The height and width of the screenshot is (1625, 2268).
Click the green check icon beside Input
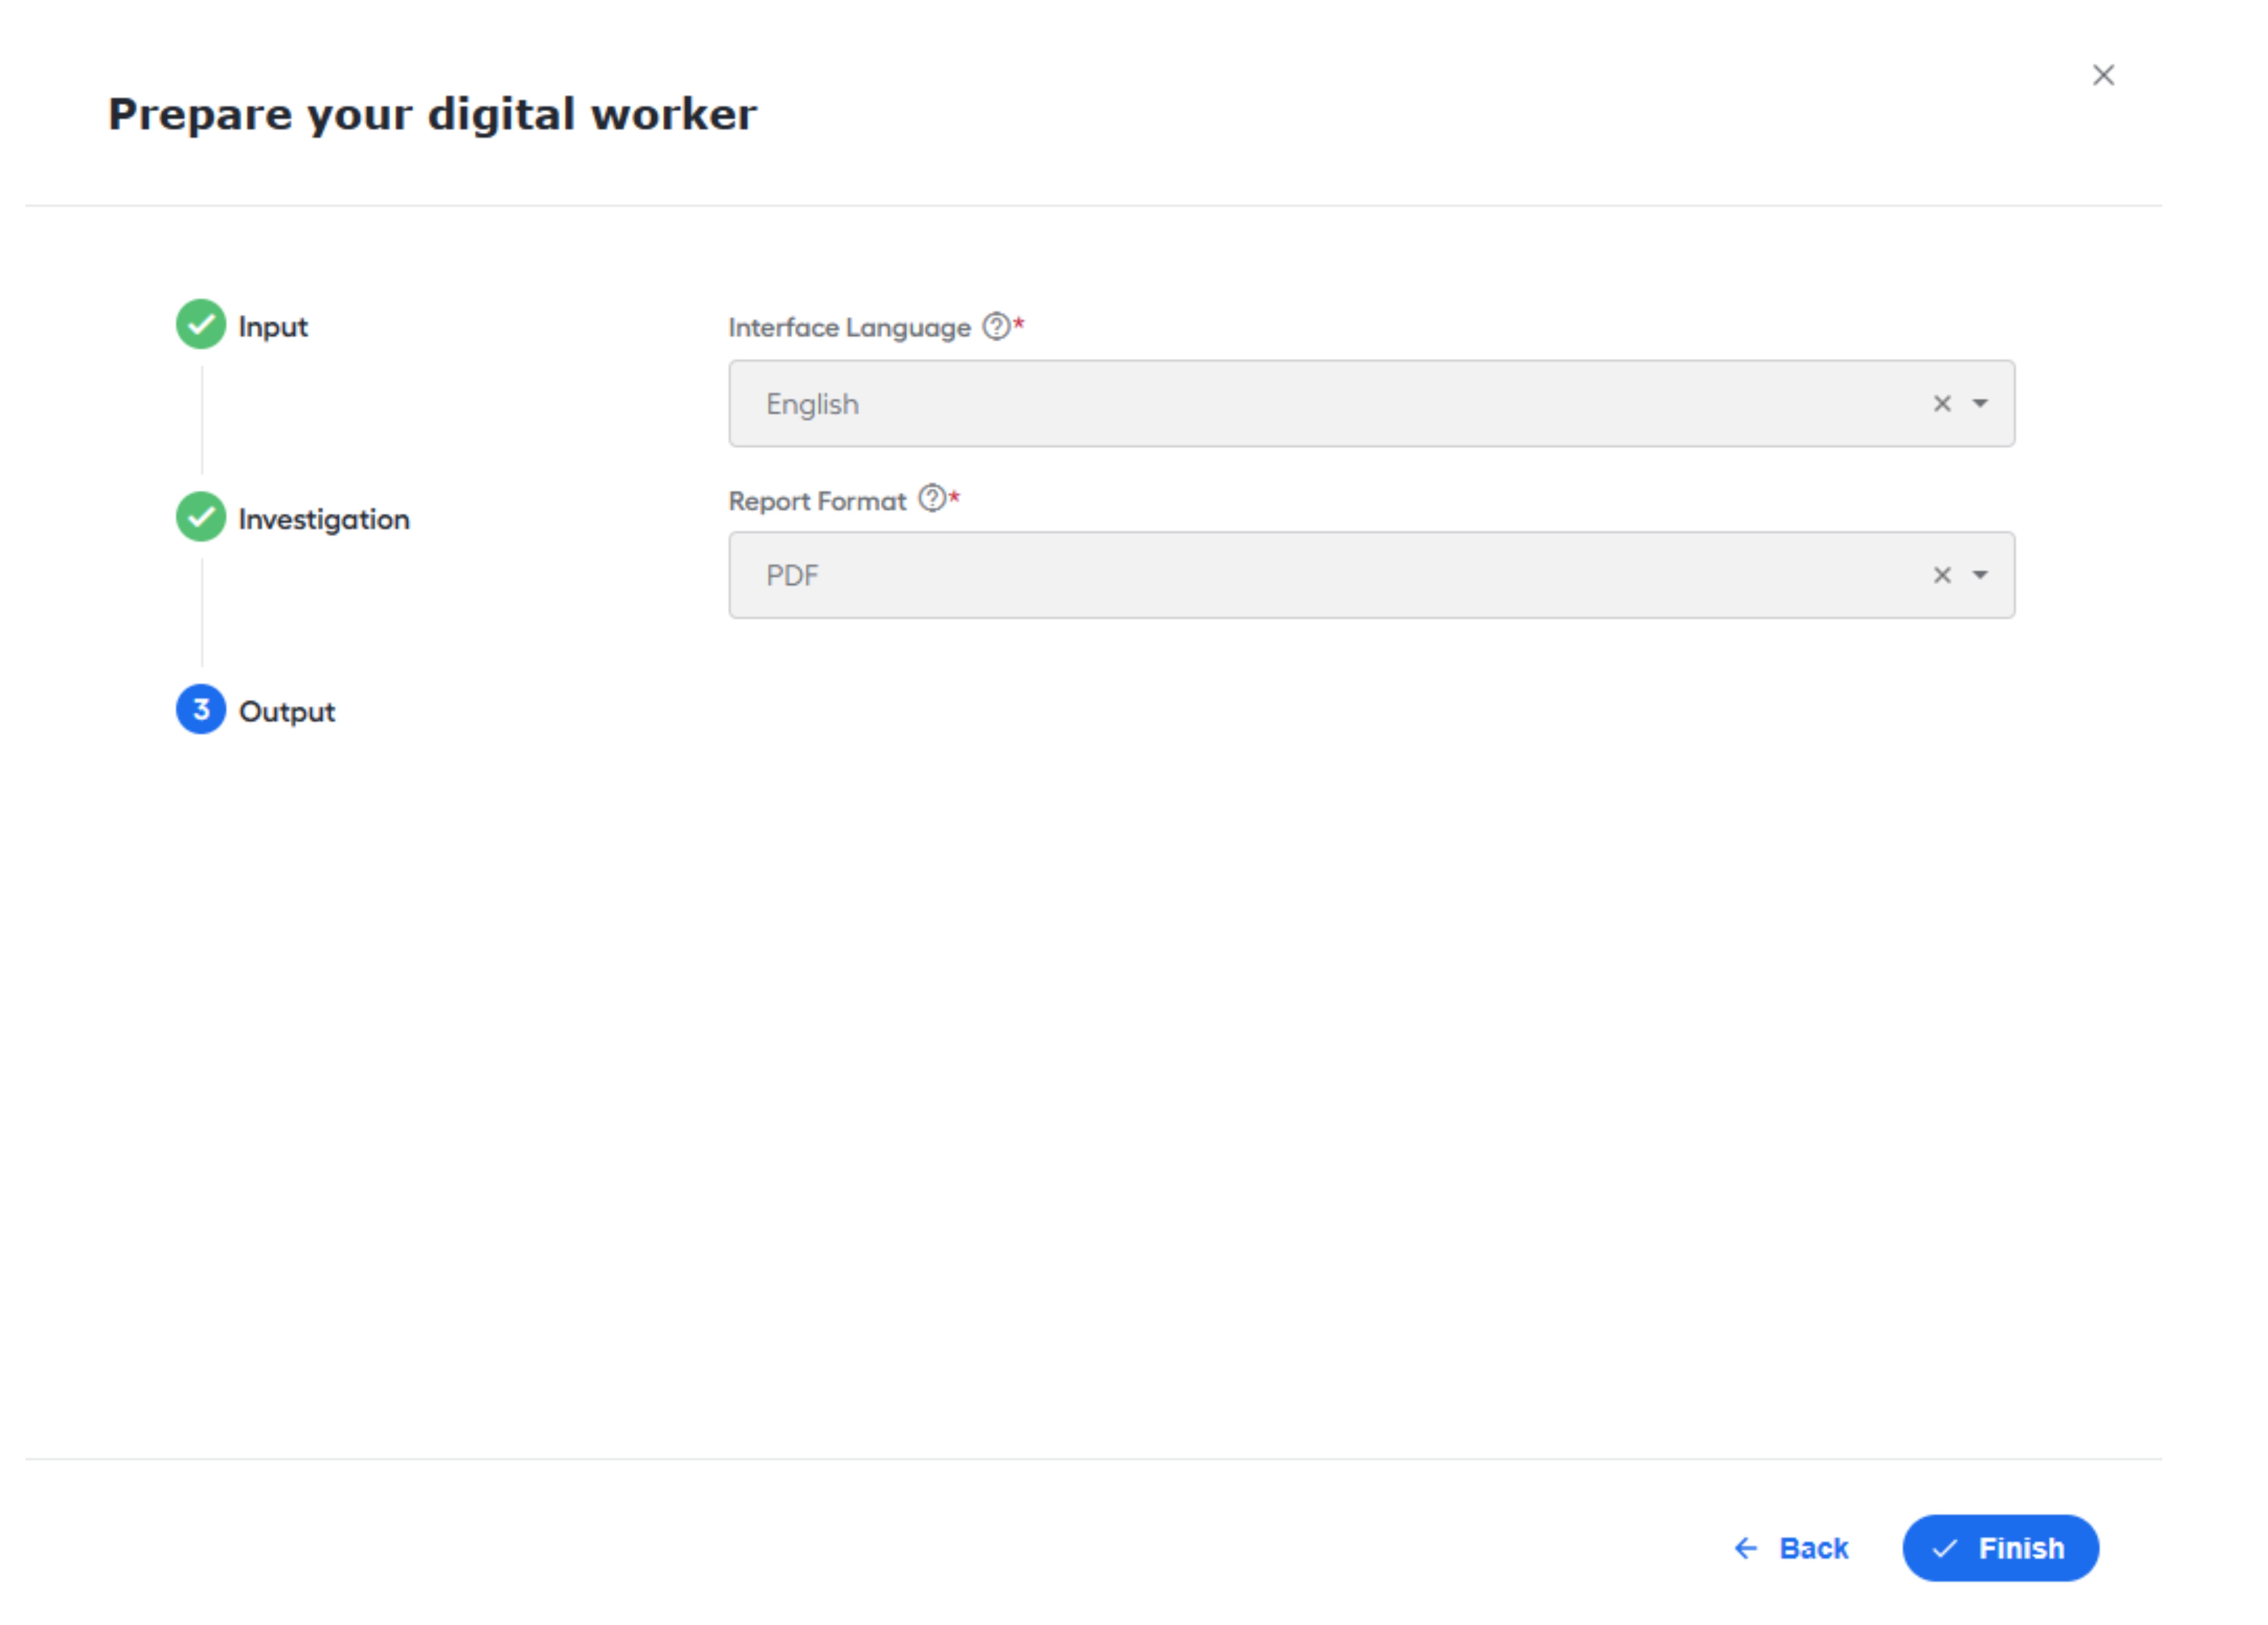(x=201, y=324)
